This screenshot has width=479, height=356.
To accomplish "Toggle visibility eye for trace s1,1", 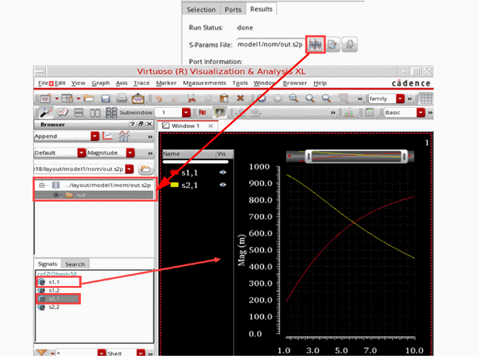I will click(223, 172).
